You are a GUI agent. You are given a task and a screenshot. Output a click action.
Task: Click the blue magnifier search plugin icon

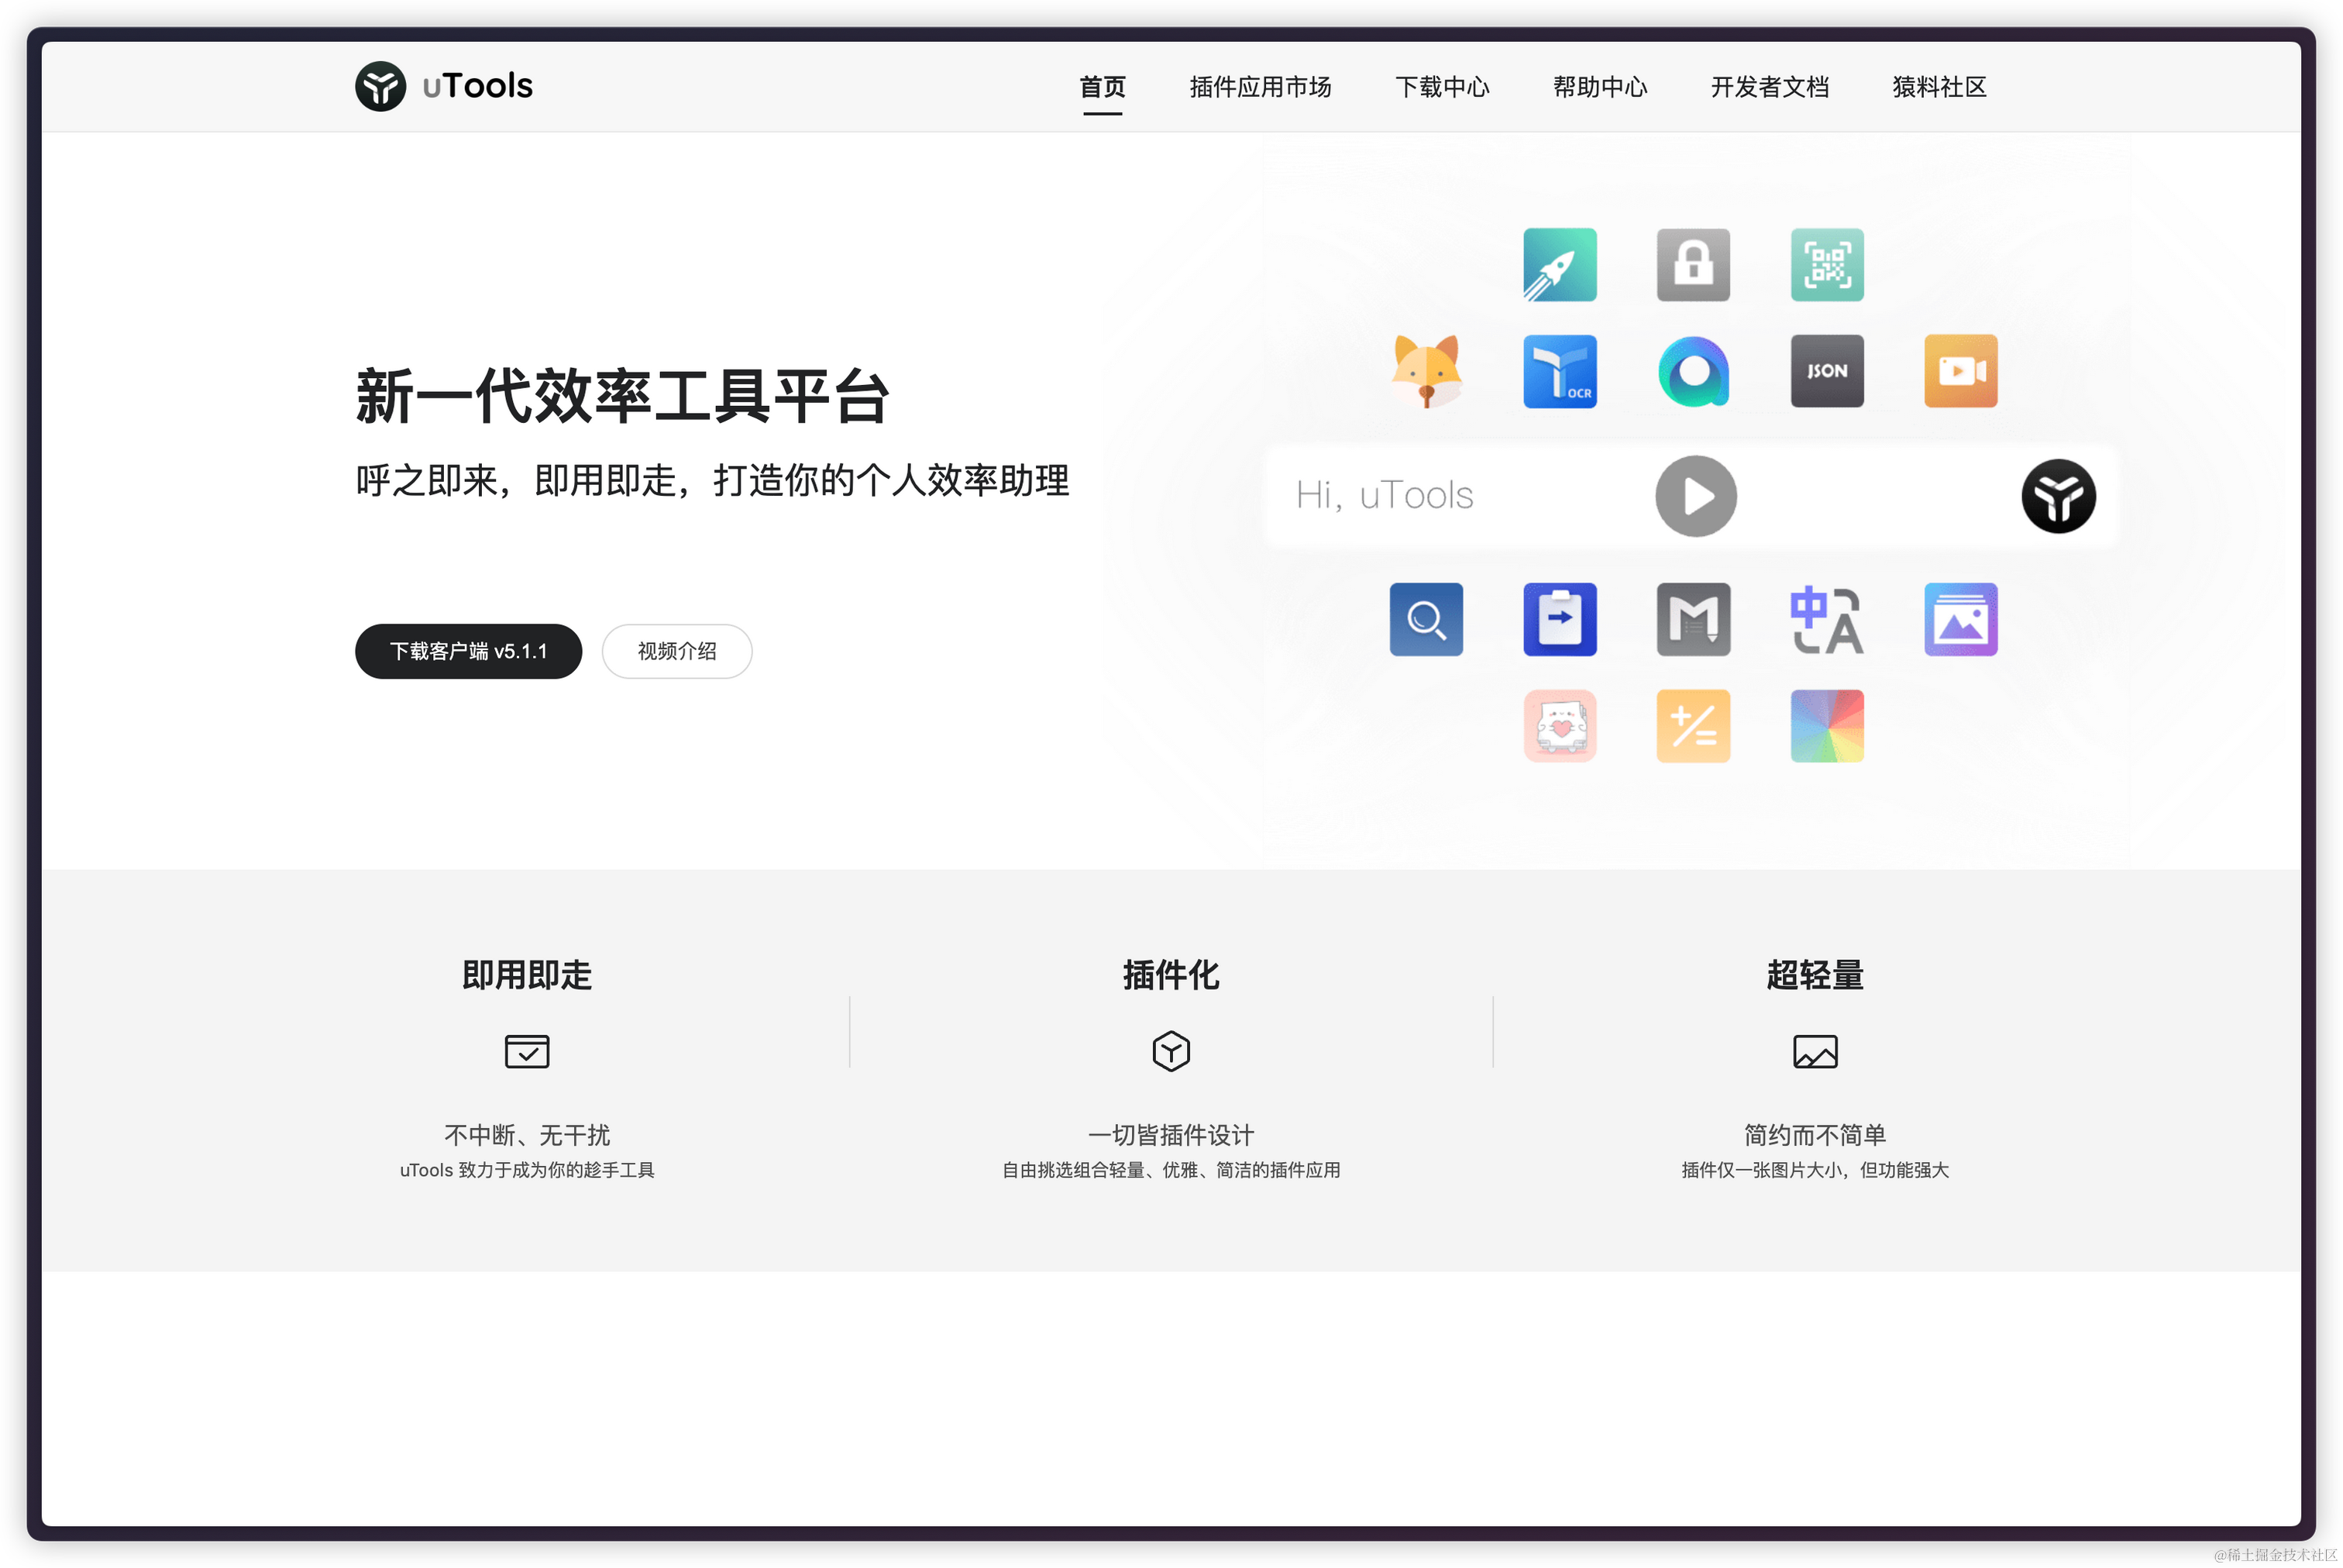1426,619
